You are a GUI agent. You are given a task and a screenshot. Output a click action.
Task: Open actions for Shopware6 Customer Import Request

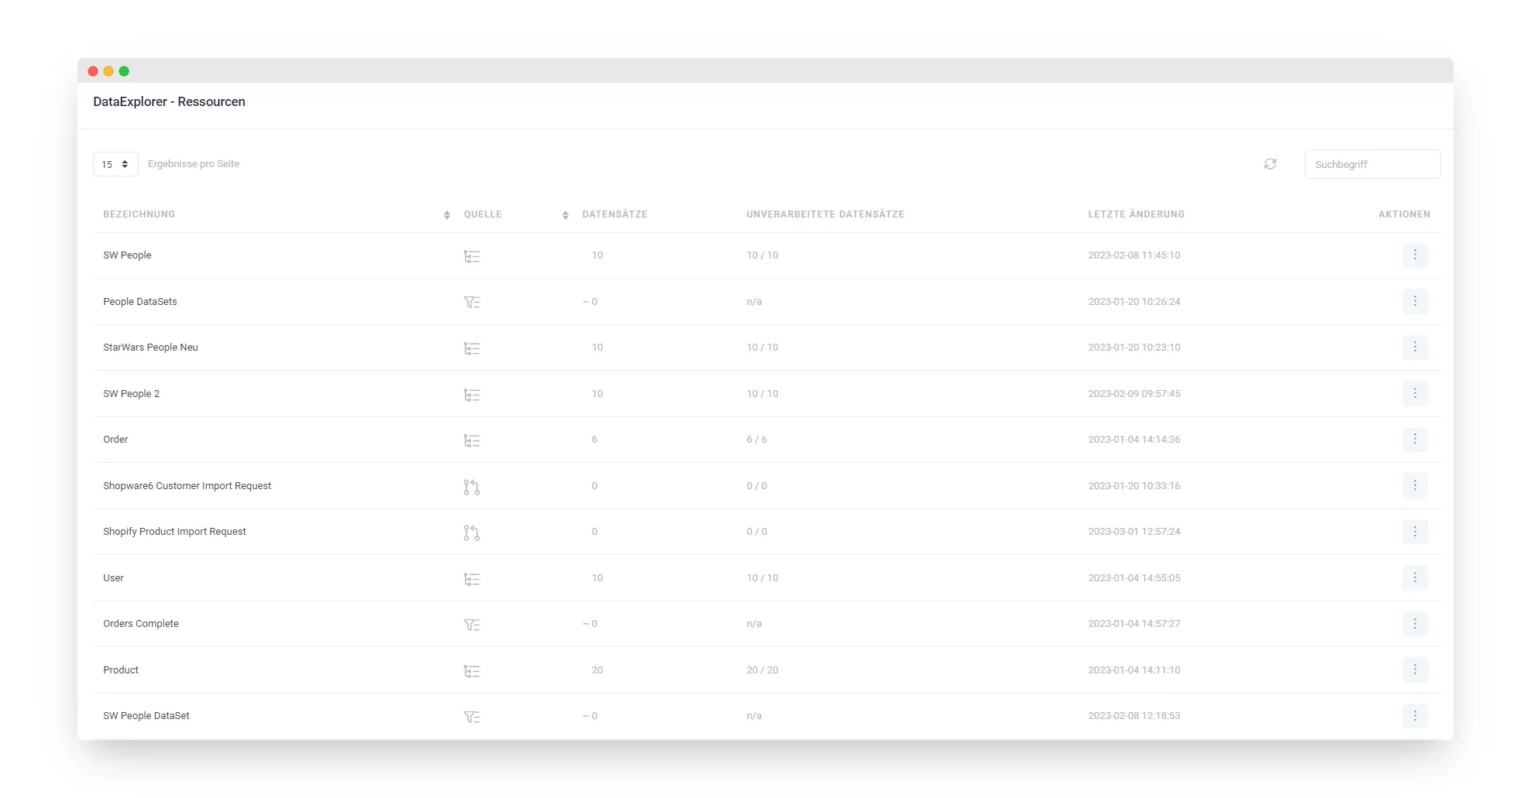tap(1415, 485)
